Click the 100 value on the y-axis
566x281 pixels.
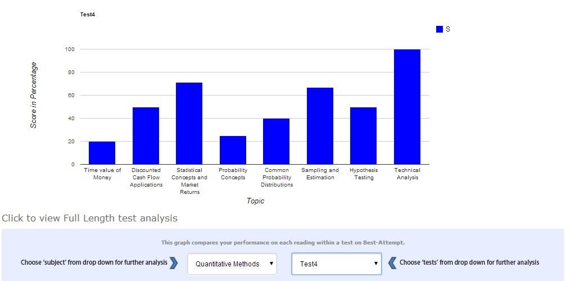(x=70, y=49)
